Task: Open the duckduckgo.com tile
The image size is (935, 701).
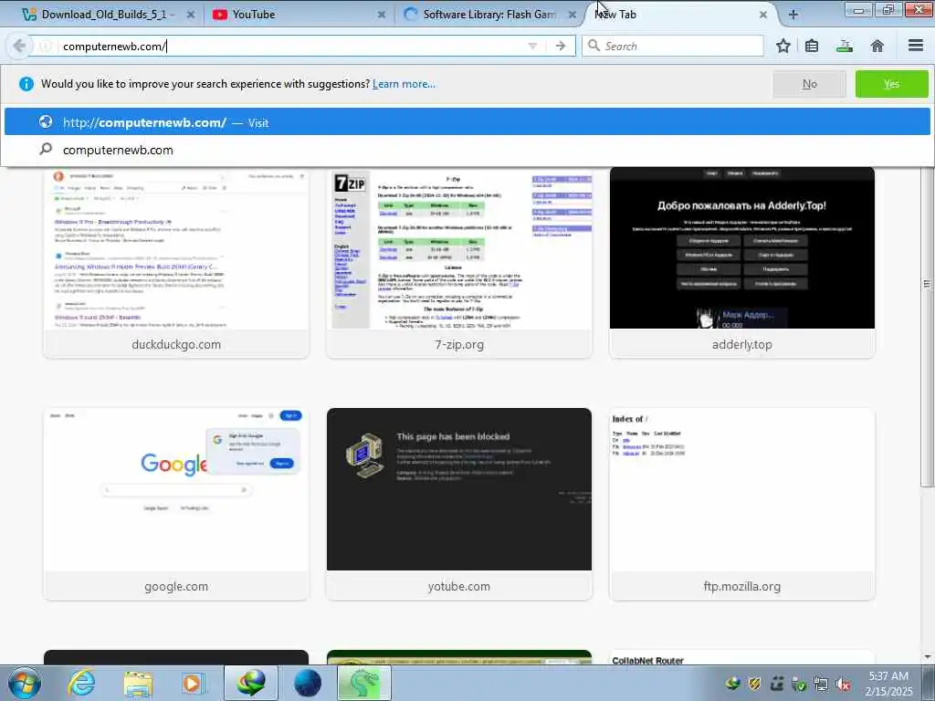Action: click(x=176, y=262)
